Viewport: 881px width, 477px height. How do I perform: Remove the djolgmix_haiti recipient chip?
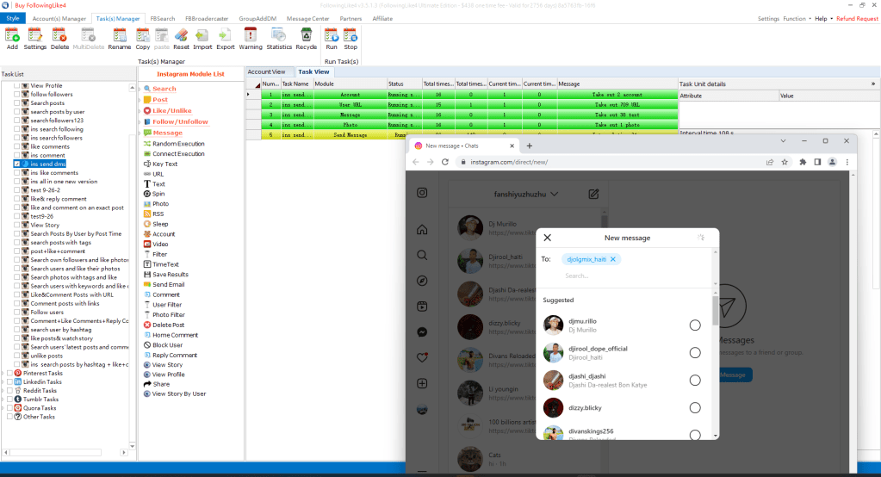pyautogui.click(x=613, y=259)
